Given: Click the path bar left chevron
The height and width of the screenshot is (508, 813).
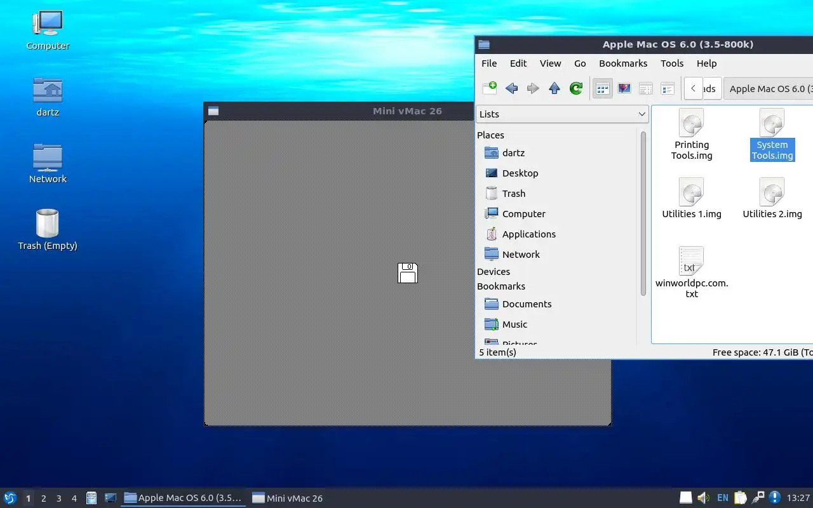Looking at the screenshot, I should point(694,89).
